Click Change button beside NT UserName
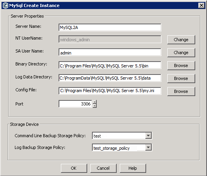207x176 pixels. [181, 40]
